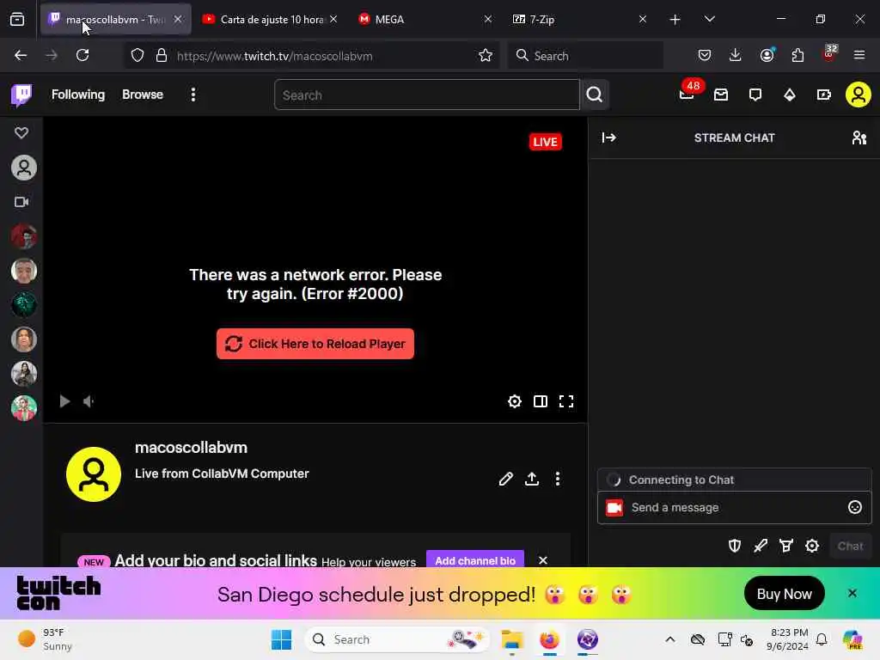Collapse the stream chat panel arrow
This screenshot has height=660, width=880.
[609, 138]
